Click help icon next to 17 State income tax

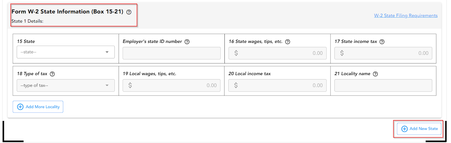[x=382, y=42]
